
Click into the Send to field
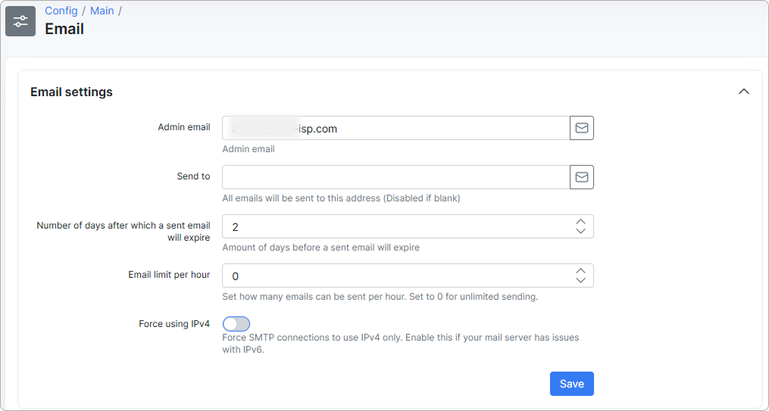[395, 177]
